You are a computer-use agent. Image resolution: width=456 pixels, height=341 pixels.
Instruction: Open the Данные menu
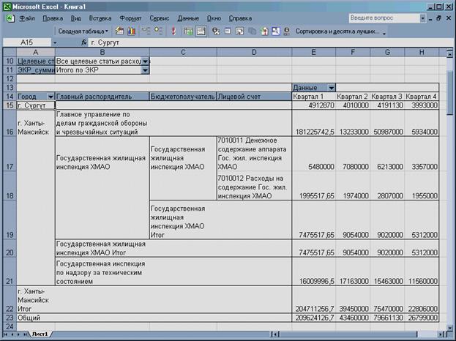[188, 18]
